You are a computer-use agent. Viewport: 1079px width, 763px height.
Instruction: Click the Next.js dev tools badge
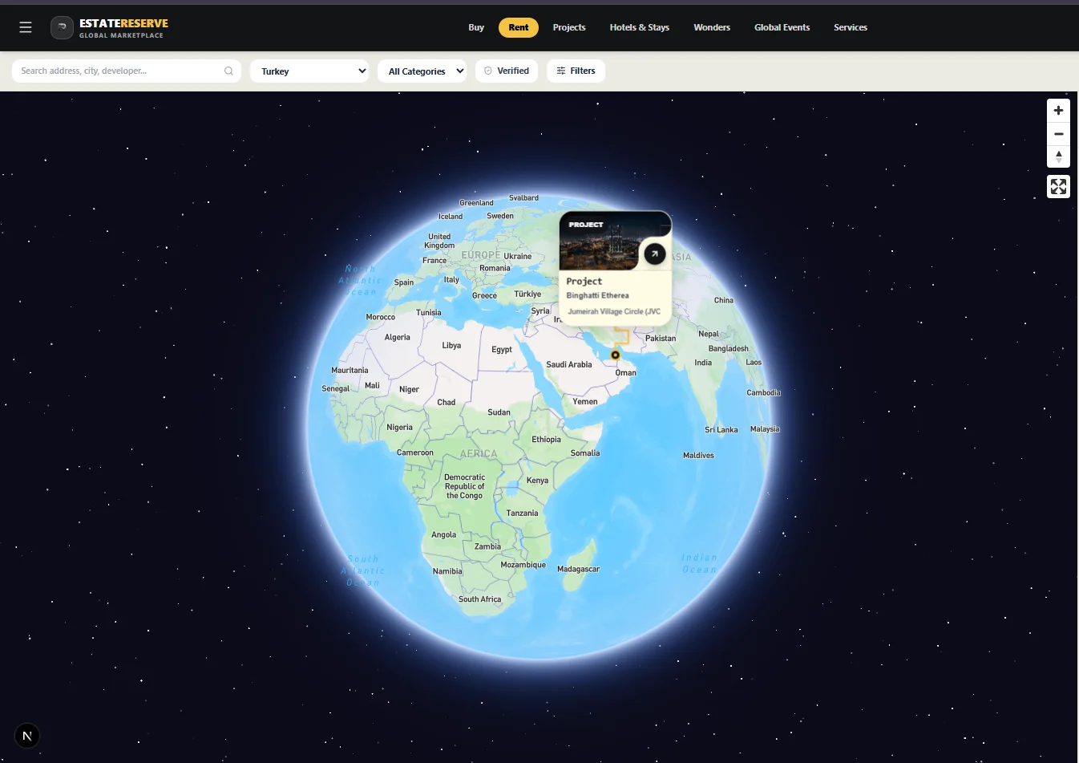tap(27, 736)
